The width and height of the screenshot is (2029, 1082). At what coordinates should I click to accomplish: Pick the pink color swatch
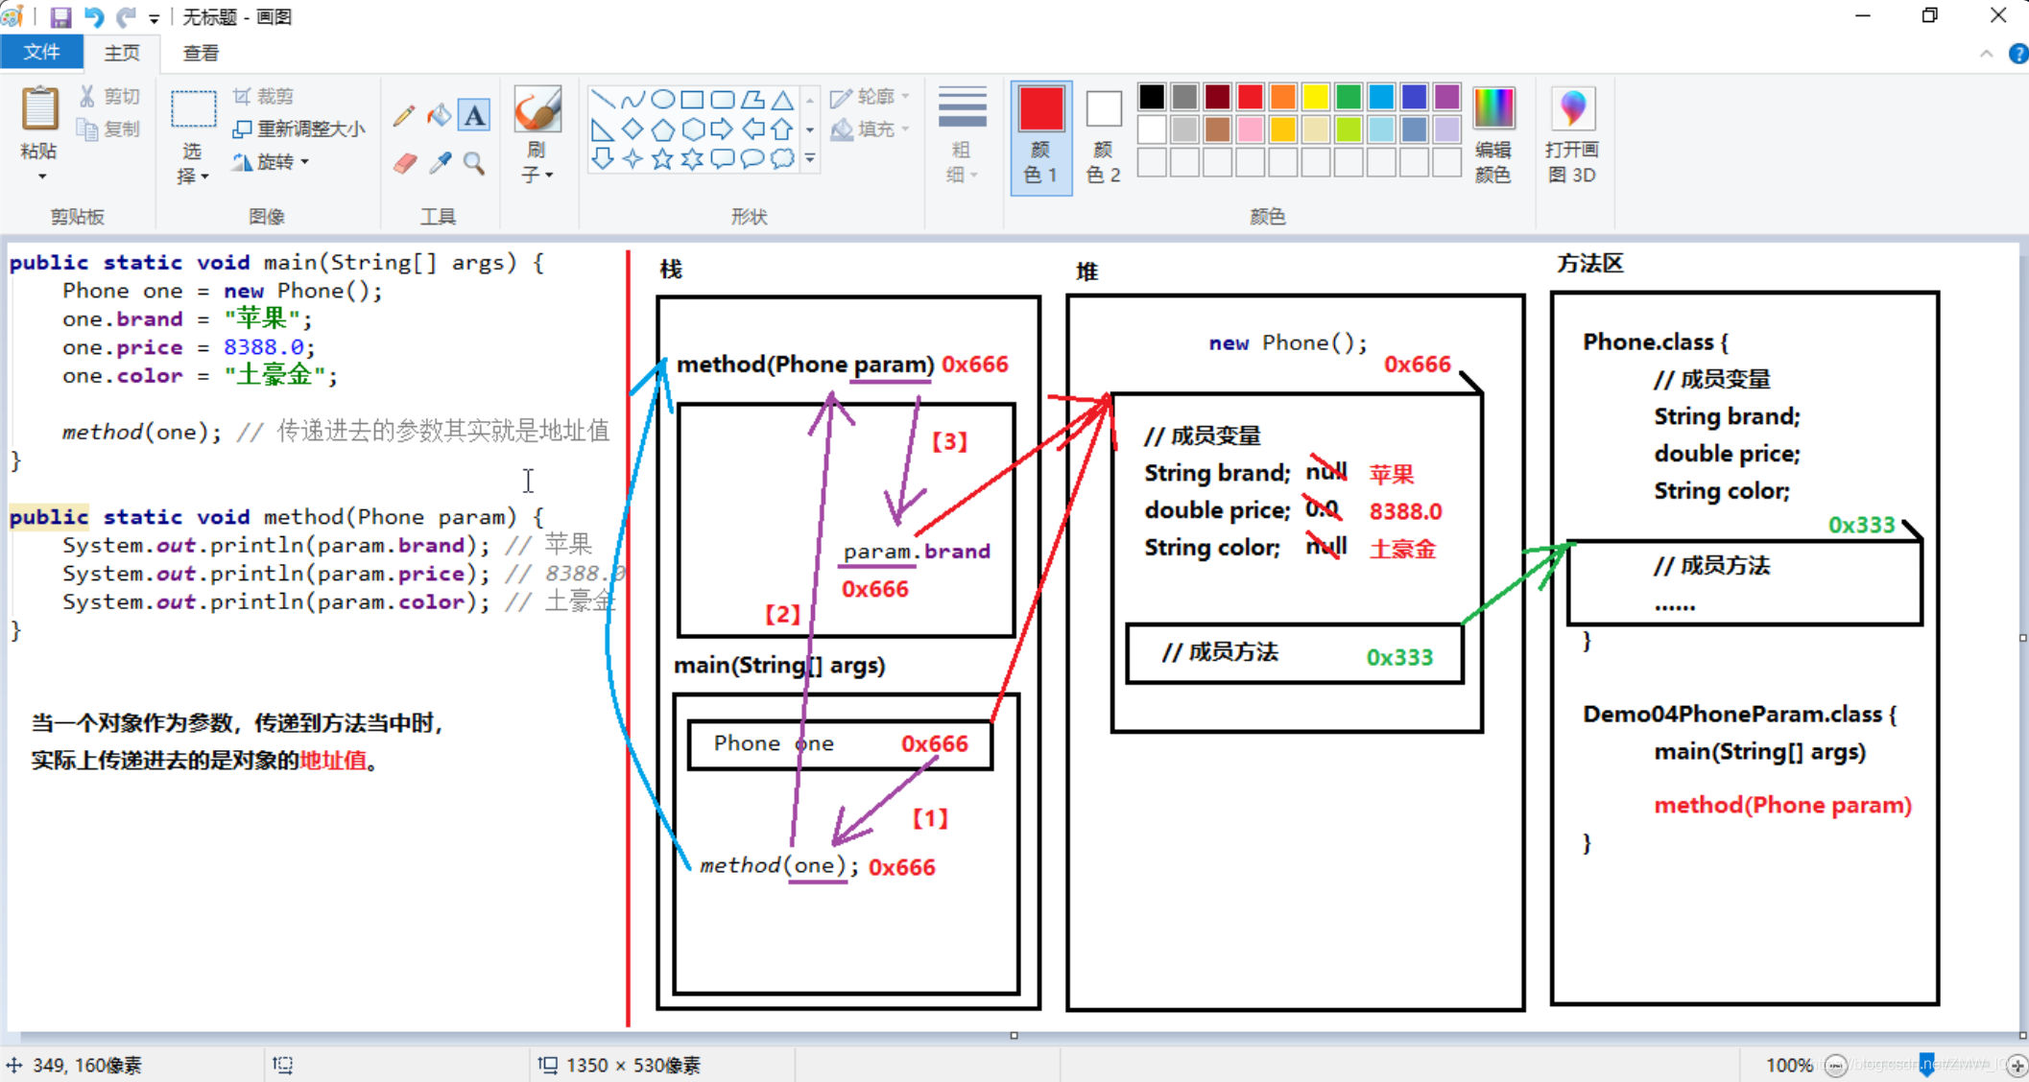pyautogui.click(x=1251, y=129)
